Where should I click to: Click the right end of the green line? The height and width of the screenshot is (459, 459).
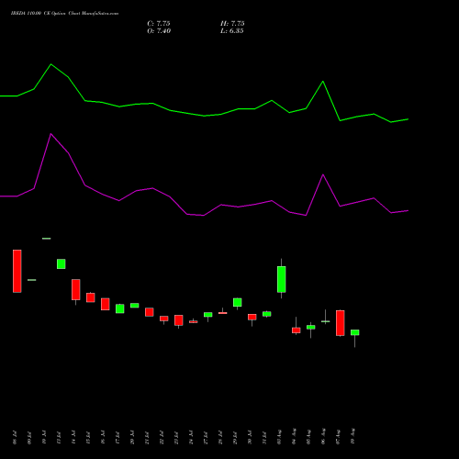(409, 119)
